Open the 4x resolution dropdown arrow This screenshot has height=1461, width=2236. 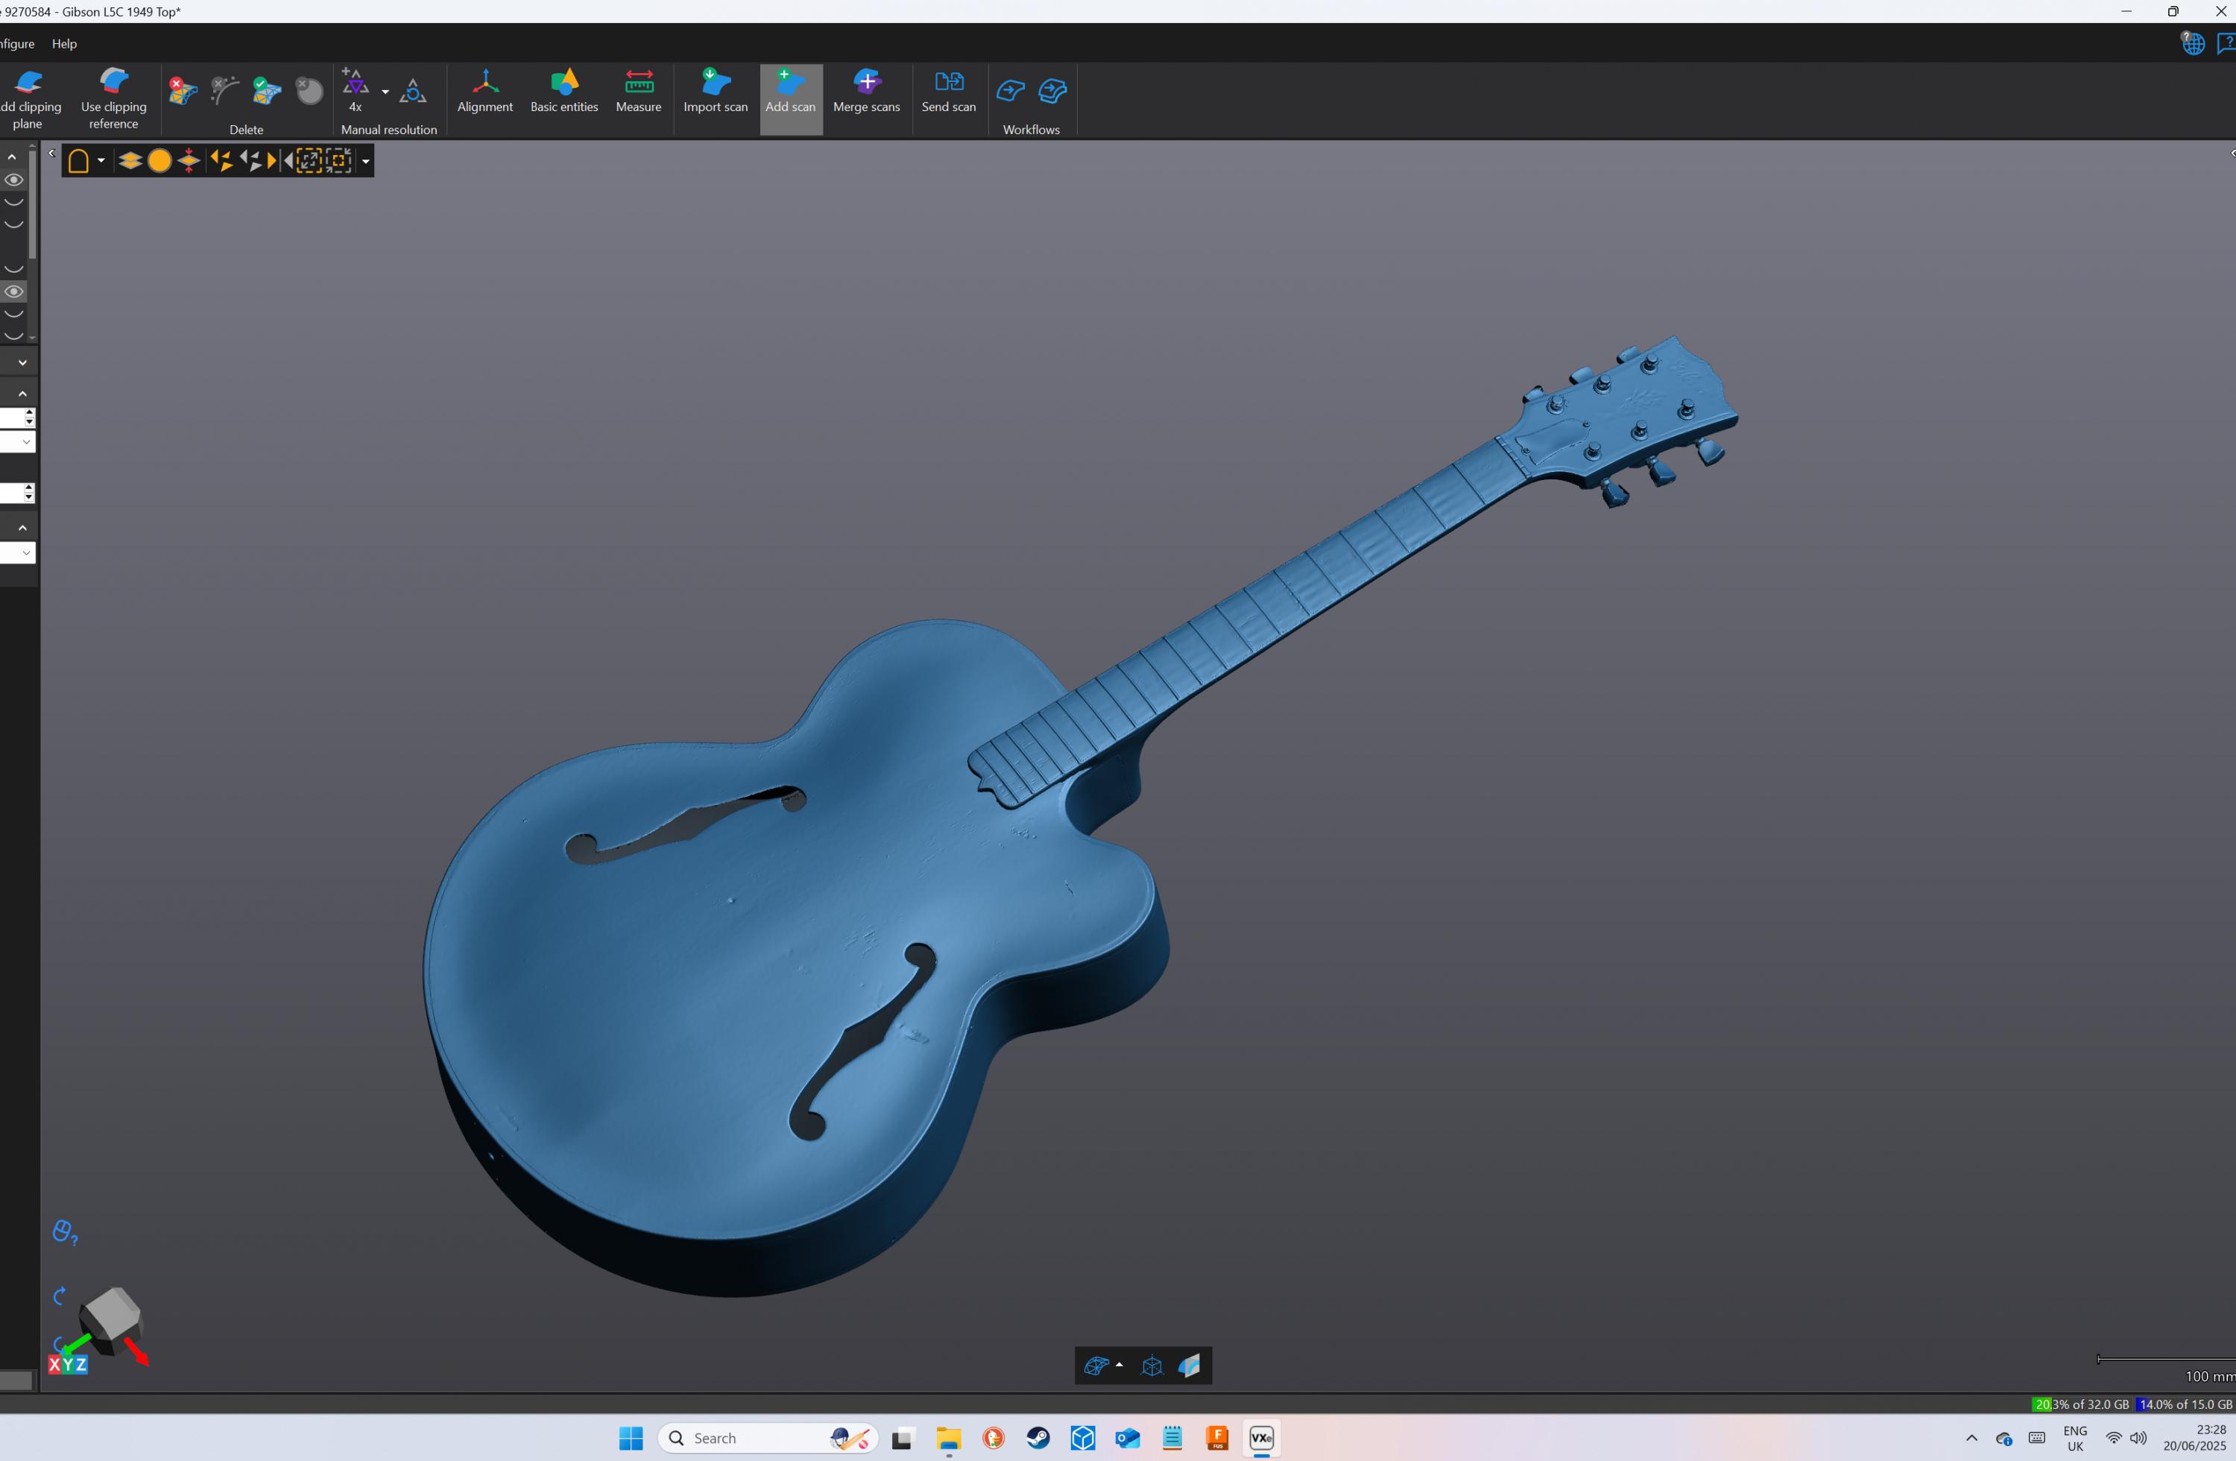pyautogui.click(x=385, y=92)
